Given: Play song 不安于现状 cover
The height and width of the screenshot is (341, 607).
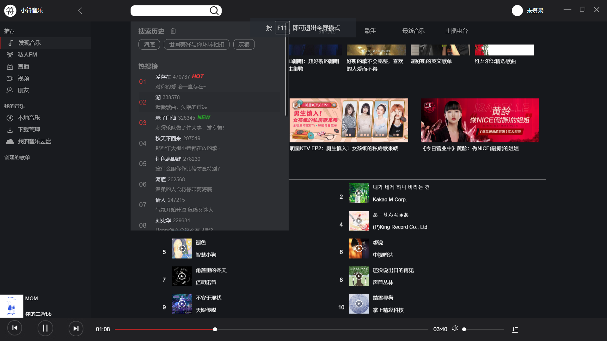Looking at the screenshot, I should click(182, 304).
